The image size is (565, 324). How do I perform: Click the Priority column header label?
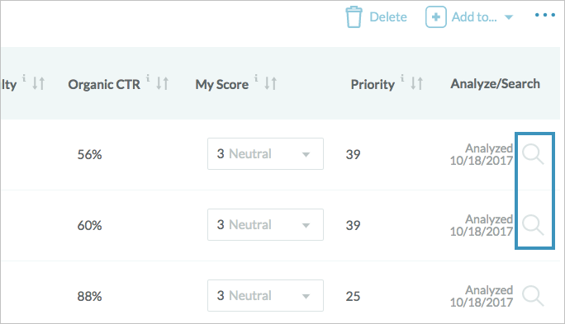coord(373,85)
